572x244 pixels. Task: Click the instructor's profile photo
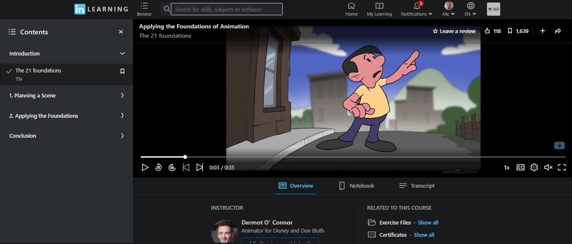224,231
